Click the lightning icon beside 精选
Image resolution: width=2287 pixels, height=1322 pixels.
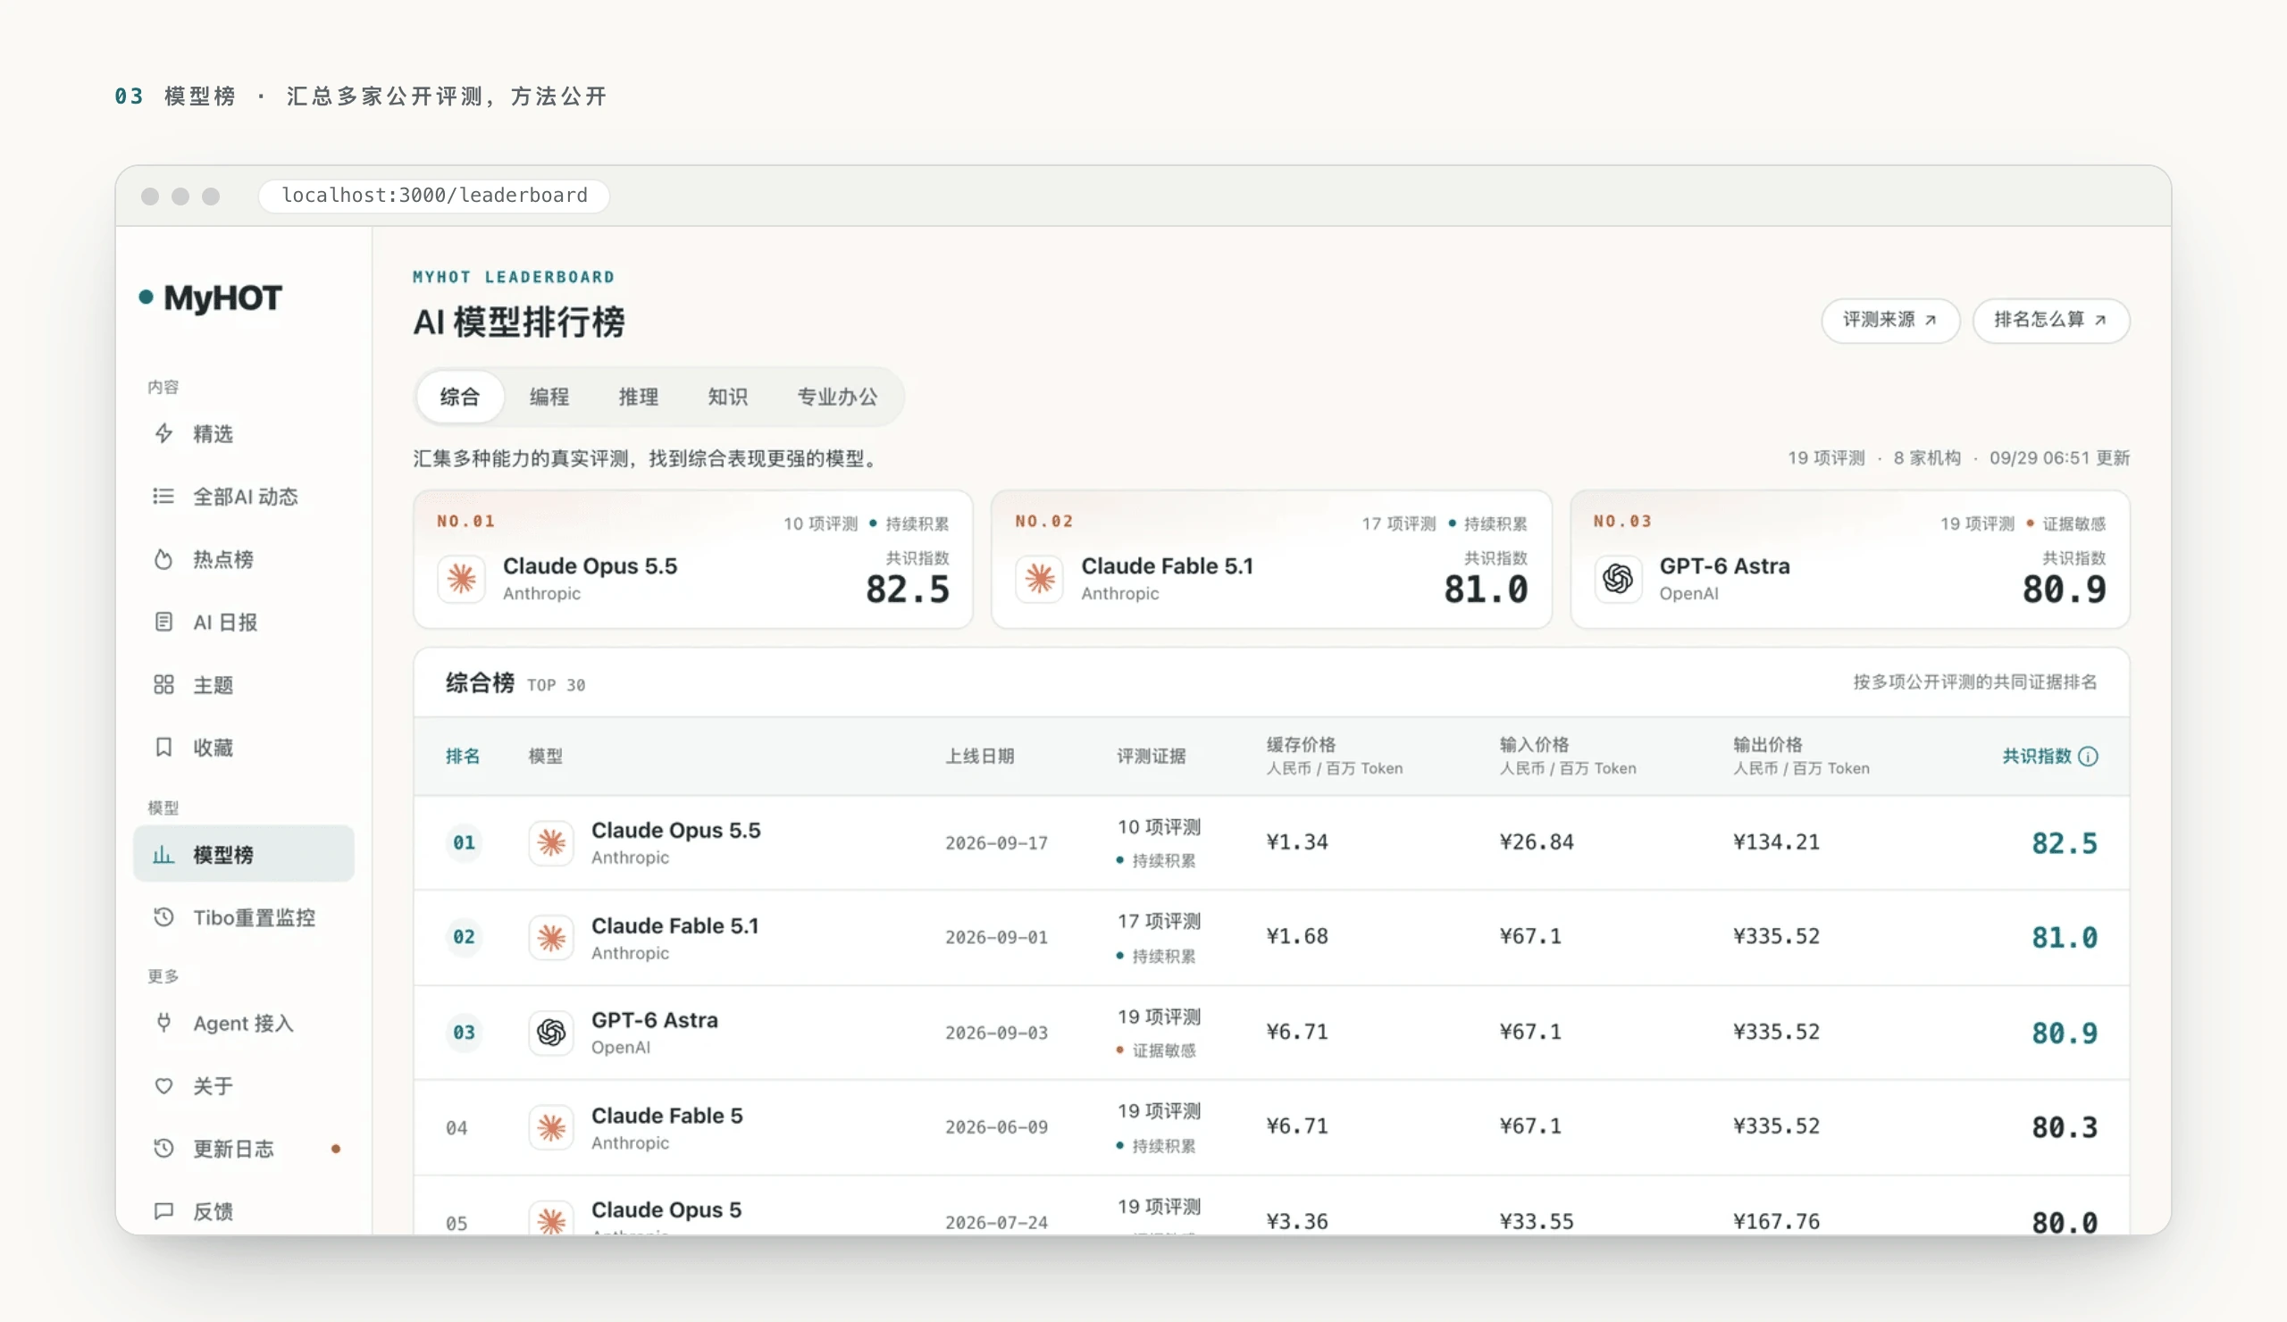[x=163, y=434]
